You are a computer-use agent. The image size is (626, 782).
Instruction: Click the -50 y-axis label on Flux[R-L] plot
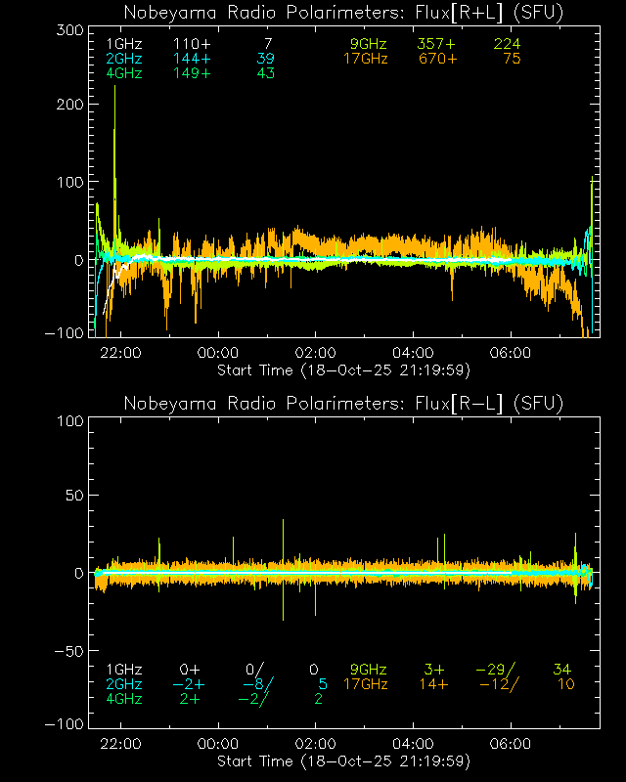tap(67, 651)
